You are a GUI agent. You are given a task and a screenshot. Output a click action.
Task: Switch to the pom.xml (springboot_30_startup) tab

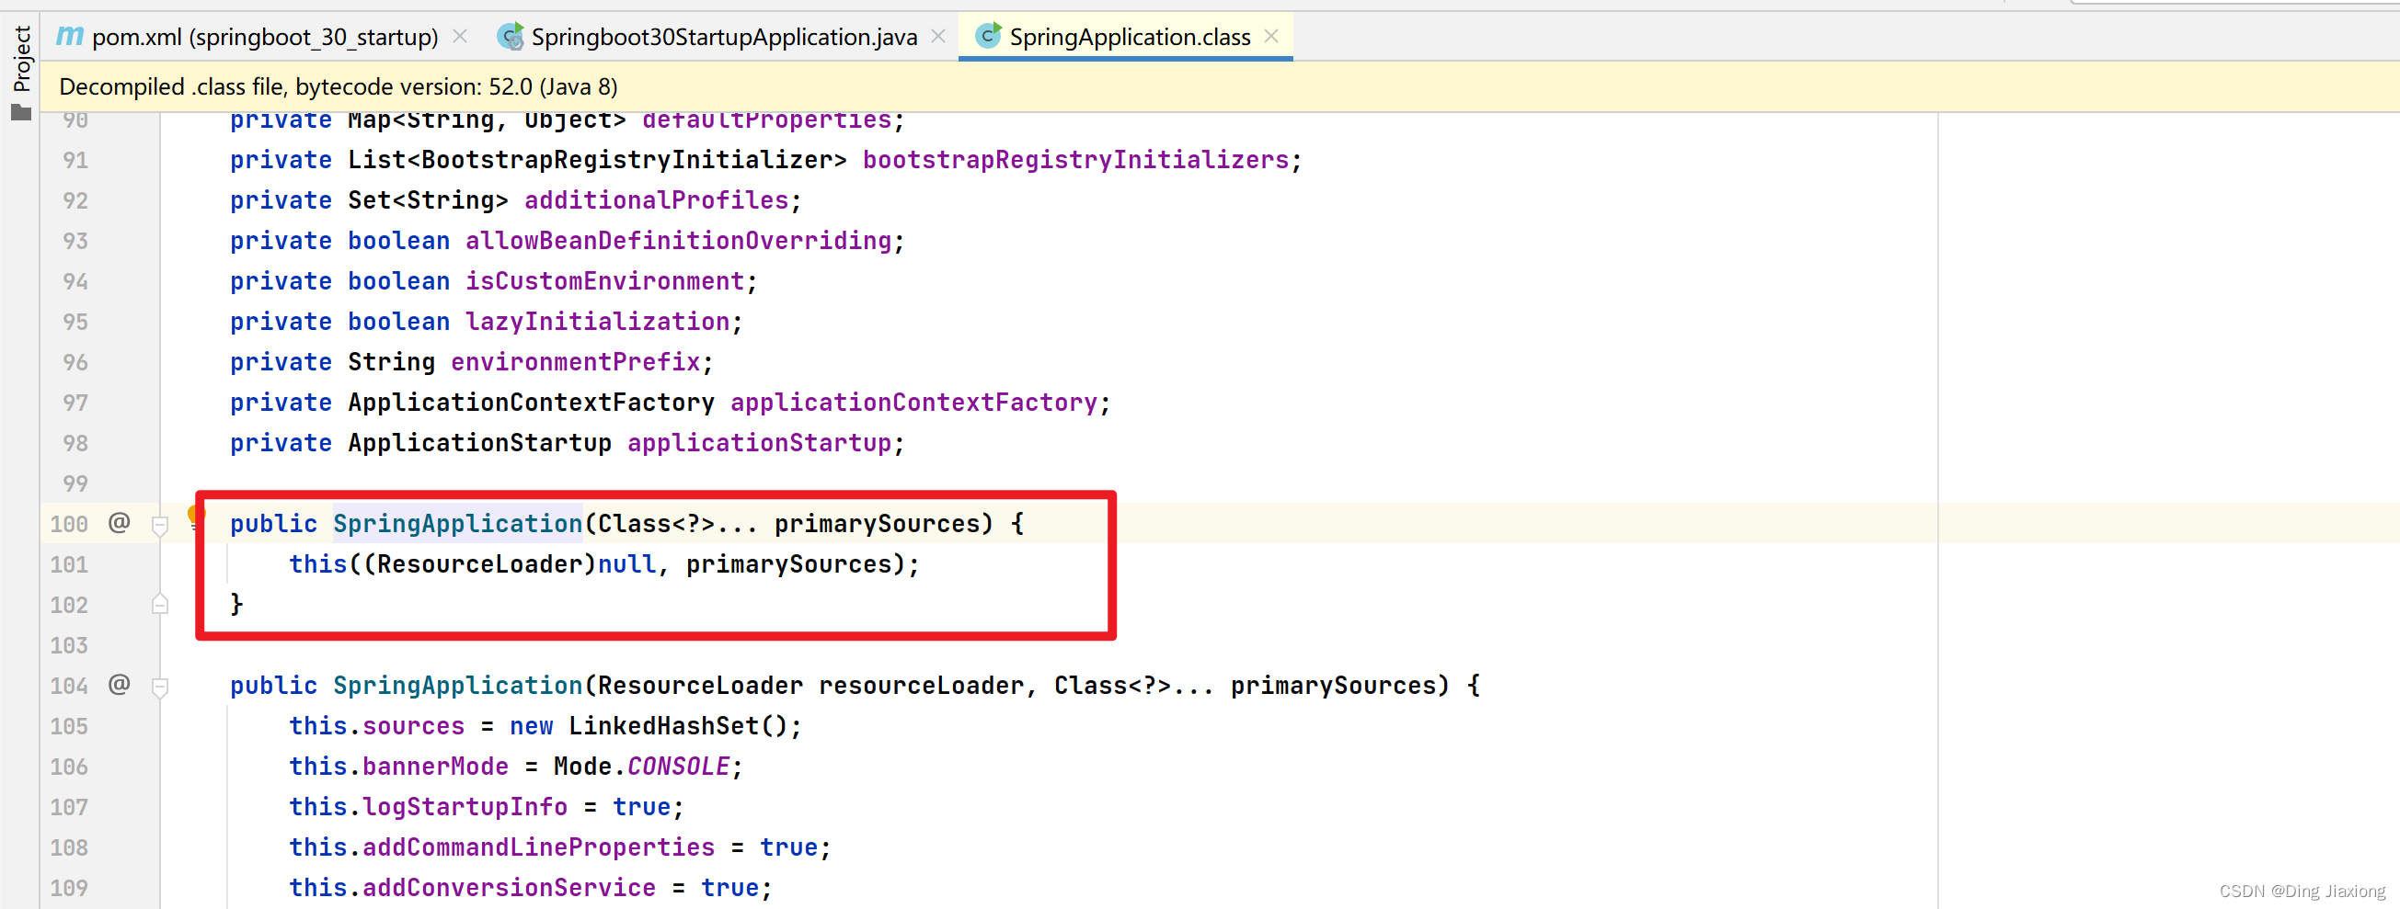pos(265,38)
